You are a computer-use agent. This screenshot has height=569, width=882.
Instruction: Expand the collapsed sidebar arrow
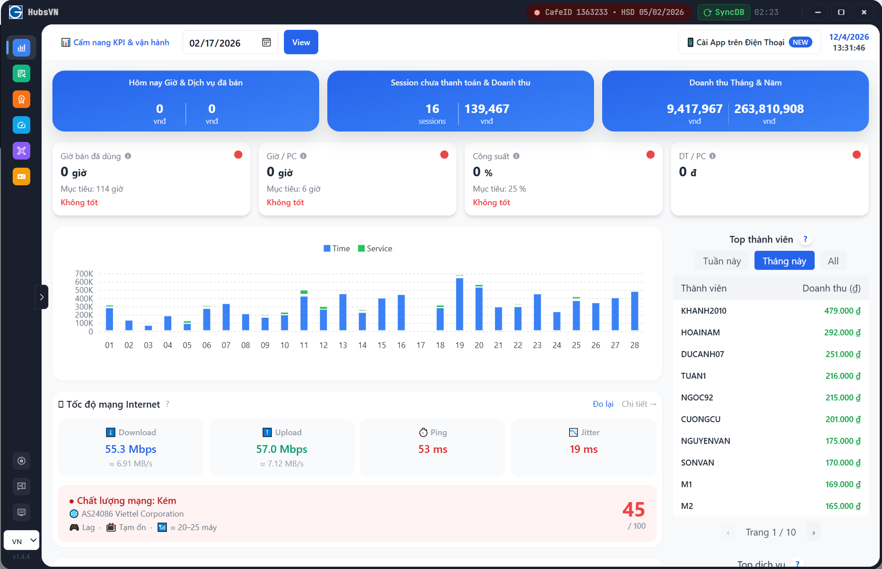click(42, 297)
